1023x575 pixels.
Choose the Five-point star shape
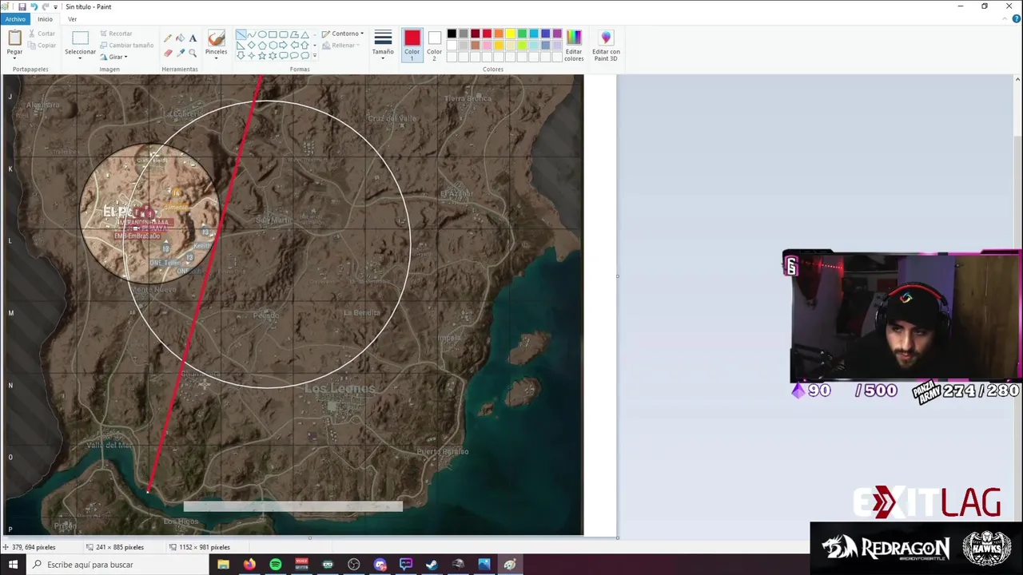pyautogui.click(x=262, y=56)
